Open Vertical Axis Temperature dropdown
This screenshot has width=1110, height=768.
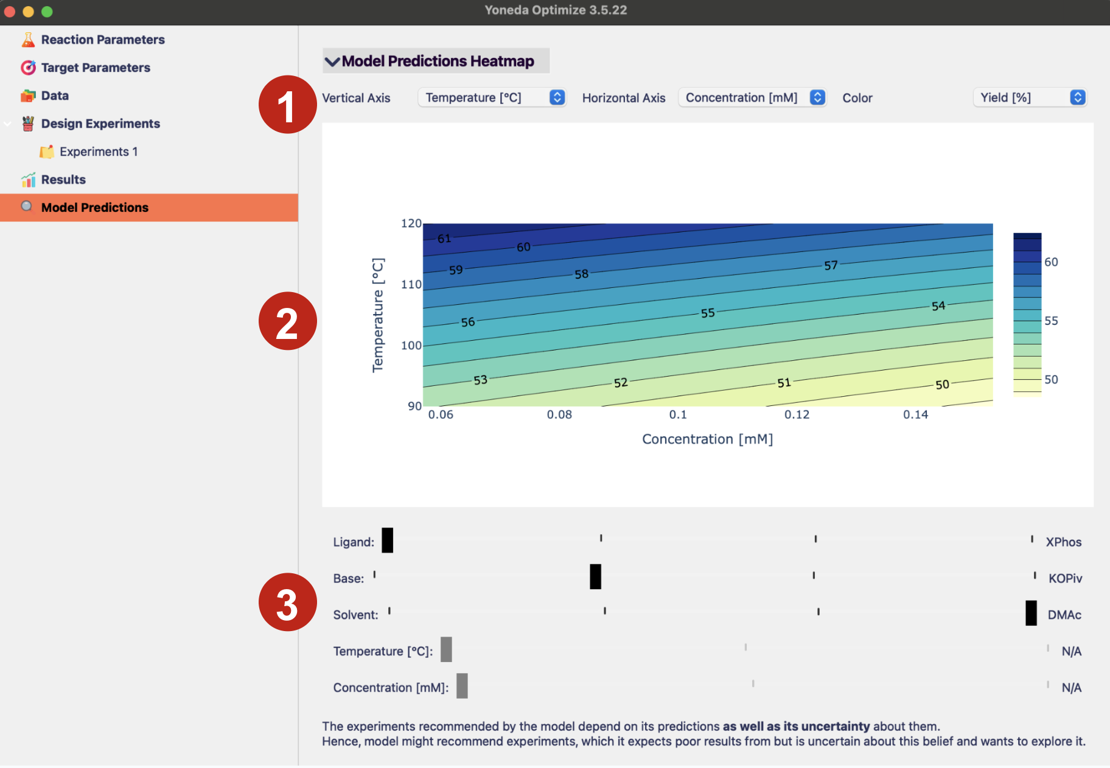pyautogui.click(x=492, y=97)
